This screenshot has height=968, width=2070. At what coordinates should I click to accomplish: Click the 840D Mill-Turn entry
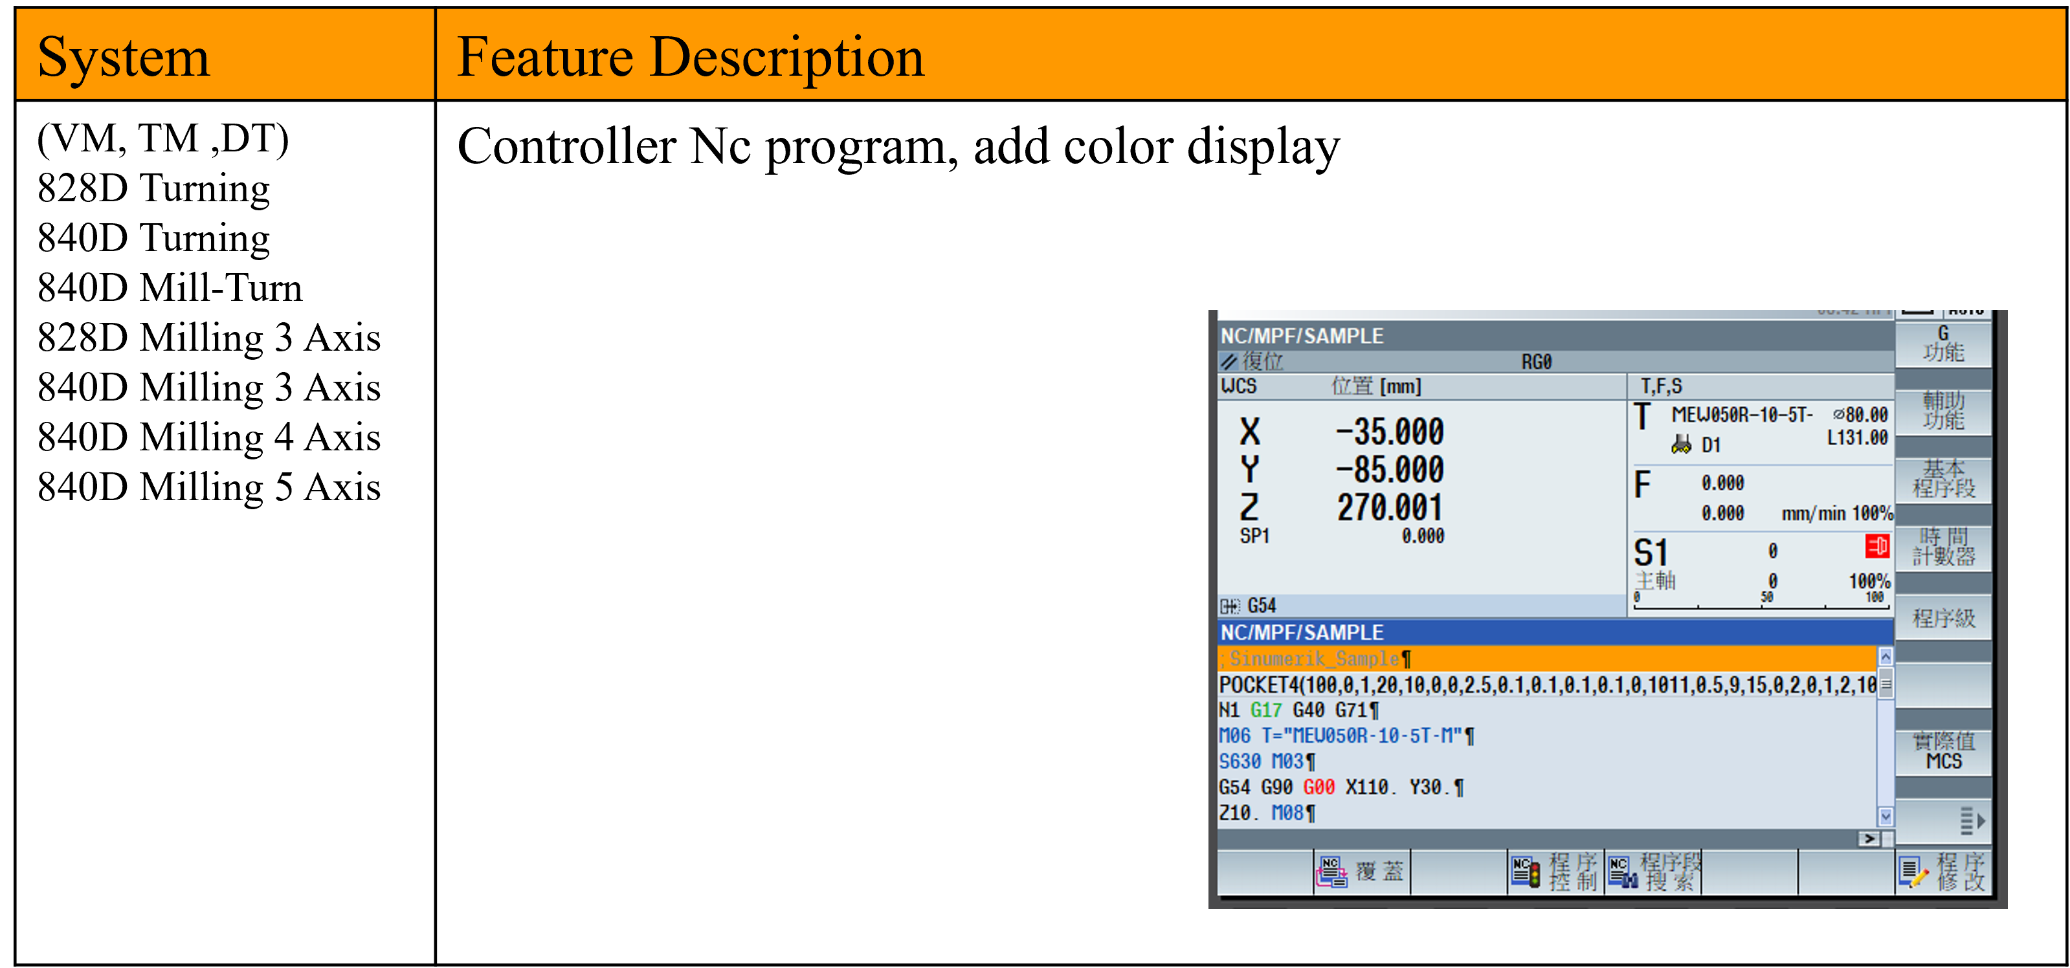(170, 287)
